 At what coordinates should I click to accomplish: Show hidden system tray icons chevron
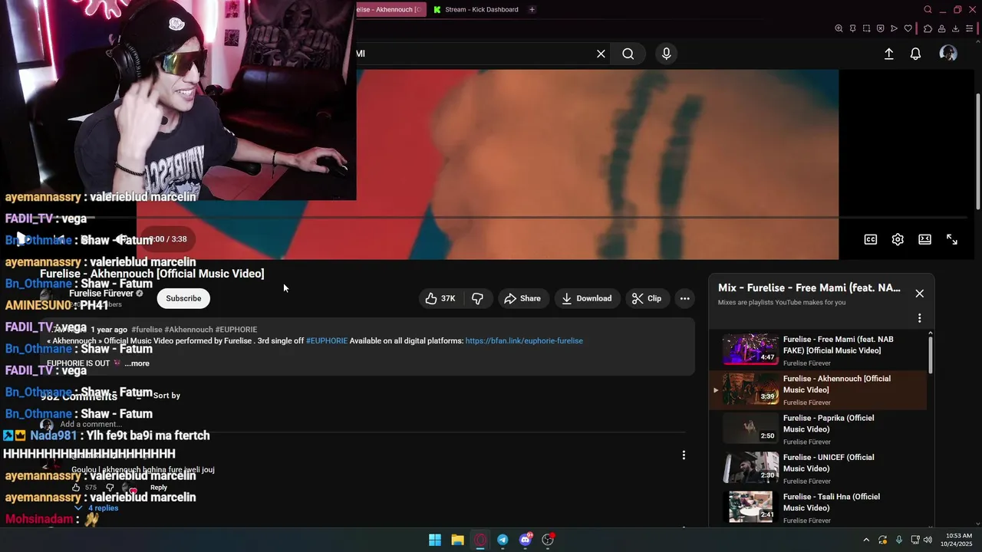pos(866,540)
